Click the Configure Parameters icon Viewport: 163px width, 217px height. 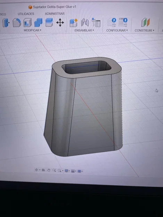[112, 22]
